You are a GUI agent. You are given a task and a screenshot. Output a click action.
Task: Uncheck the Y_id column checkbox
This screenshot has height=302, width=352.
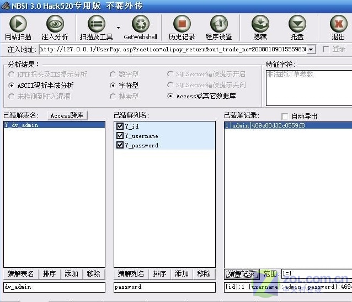click(120, 126)
